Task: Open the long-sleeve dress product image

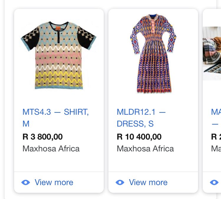Action: tap(153, 54)
